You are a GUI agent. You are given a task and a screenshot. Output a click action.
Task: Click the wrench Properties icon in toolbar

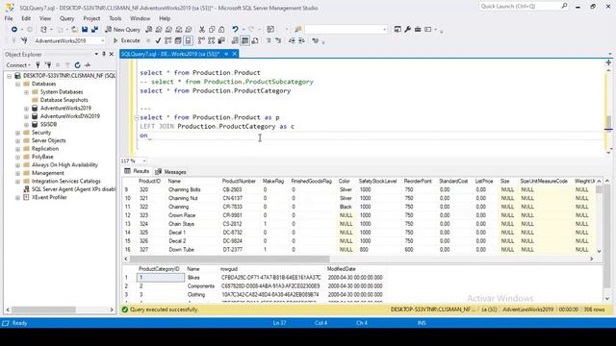pos(407,30)
